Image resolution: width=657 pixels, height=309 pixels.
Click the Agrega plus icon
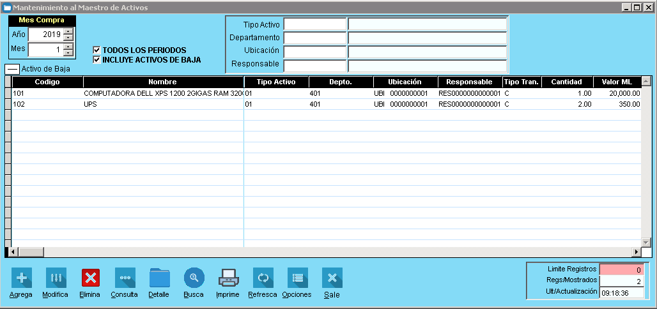pos(21,278)
